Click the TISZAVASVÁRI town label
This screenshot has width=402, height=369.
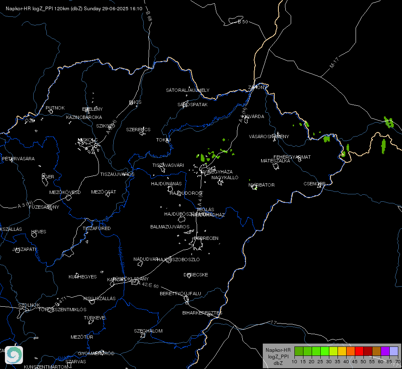click(168, 165)
